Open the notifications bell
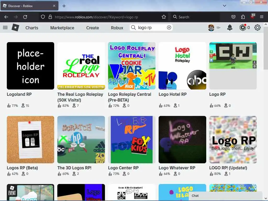The width and height of the screenshot is (268, 201). click(230, 27)
